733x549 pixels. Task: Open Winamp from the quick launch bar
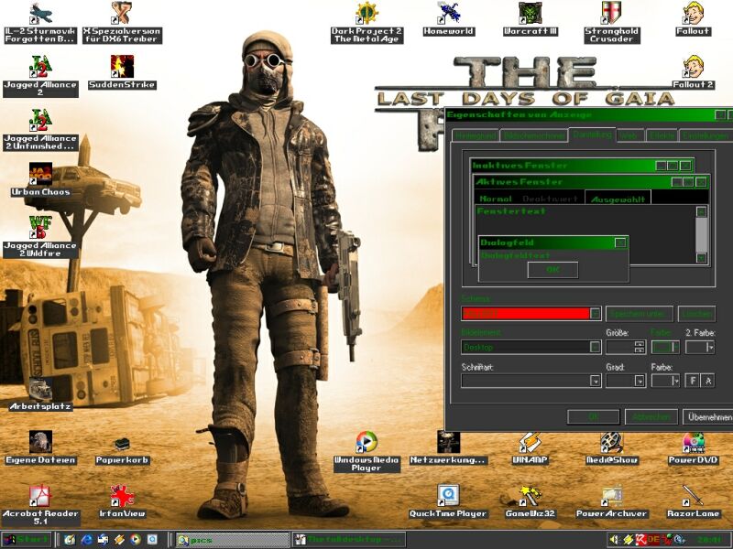(119, 540)
